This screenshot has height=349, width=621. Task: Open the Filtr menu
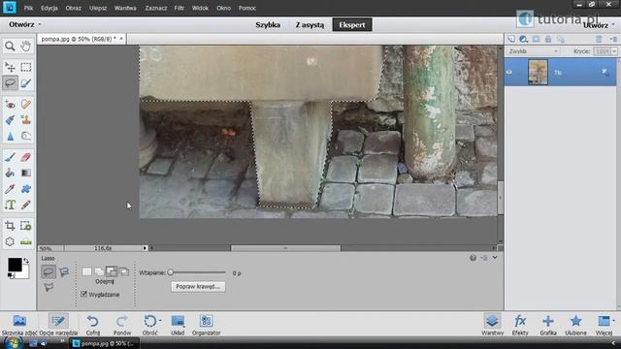click(179, 8)
